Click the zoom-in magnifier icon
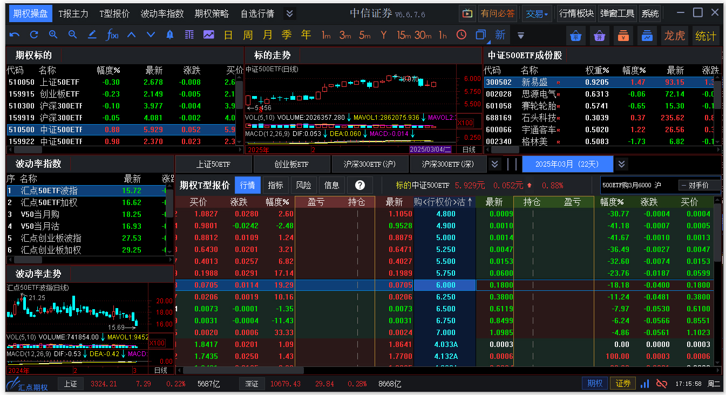This screenshot has width=726, height=395. tap(52, 35)
